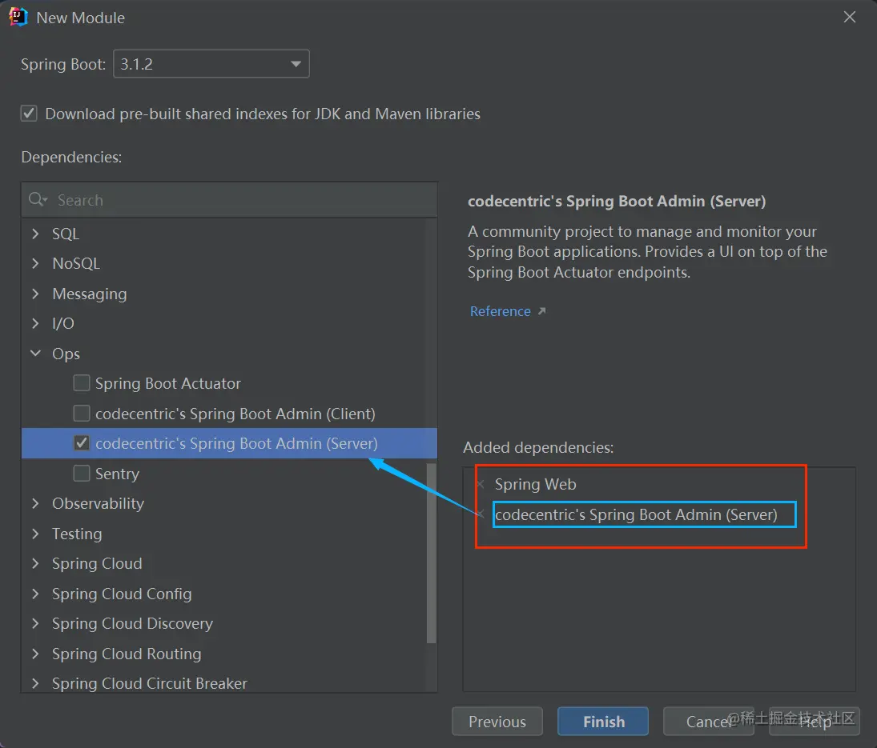Click the Previous button

click(x=497, y=721)
